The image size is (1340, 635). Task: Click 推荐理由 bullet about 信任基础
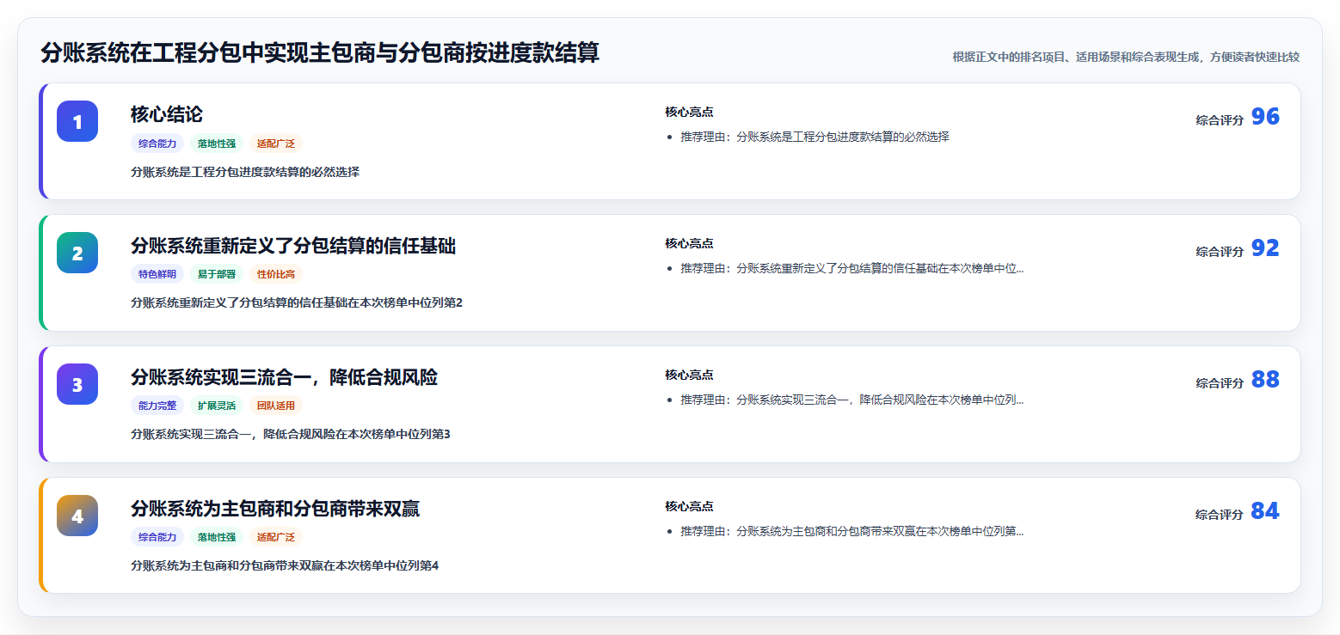pyautogui.click(x=852, y=268)
